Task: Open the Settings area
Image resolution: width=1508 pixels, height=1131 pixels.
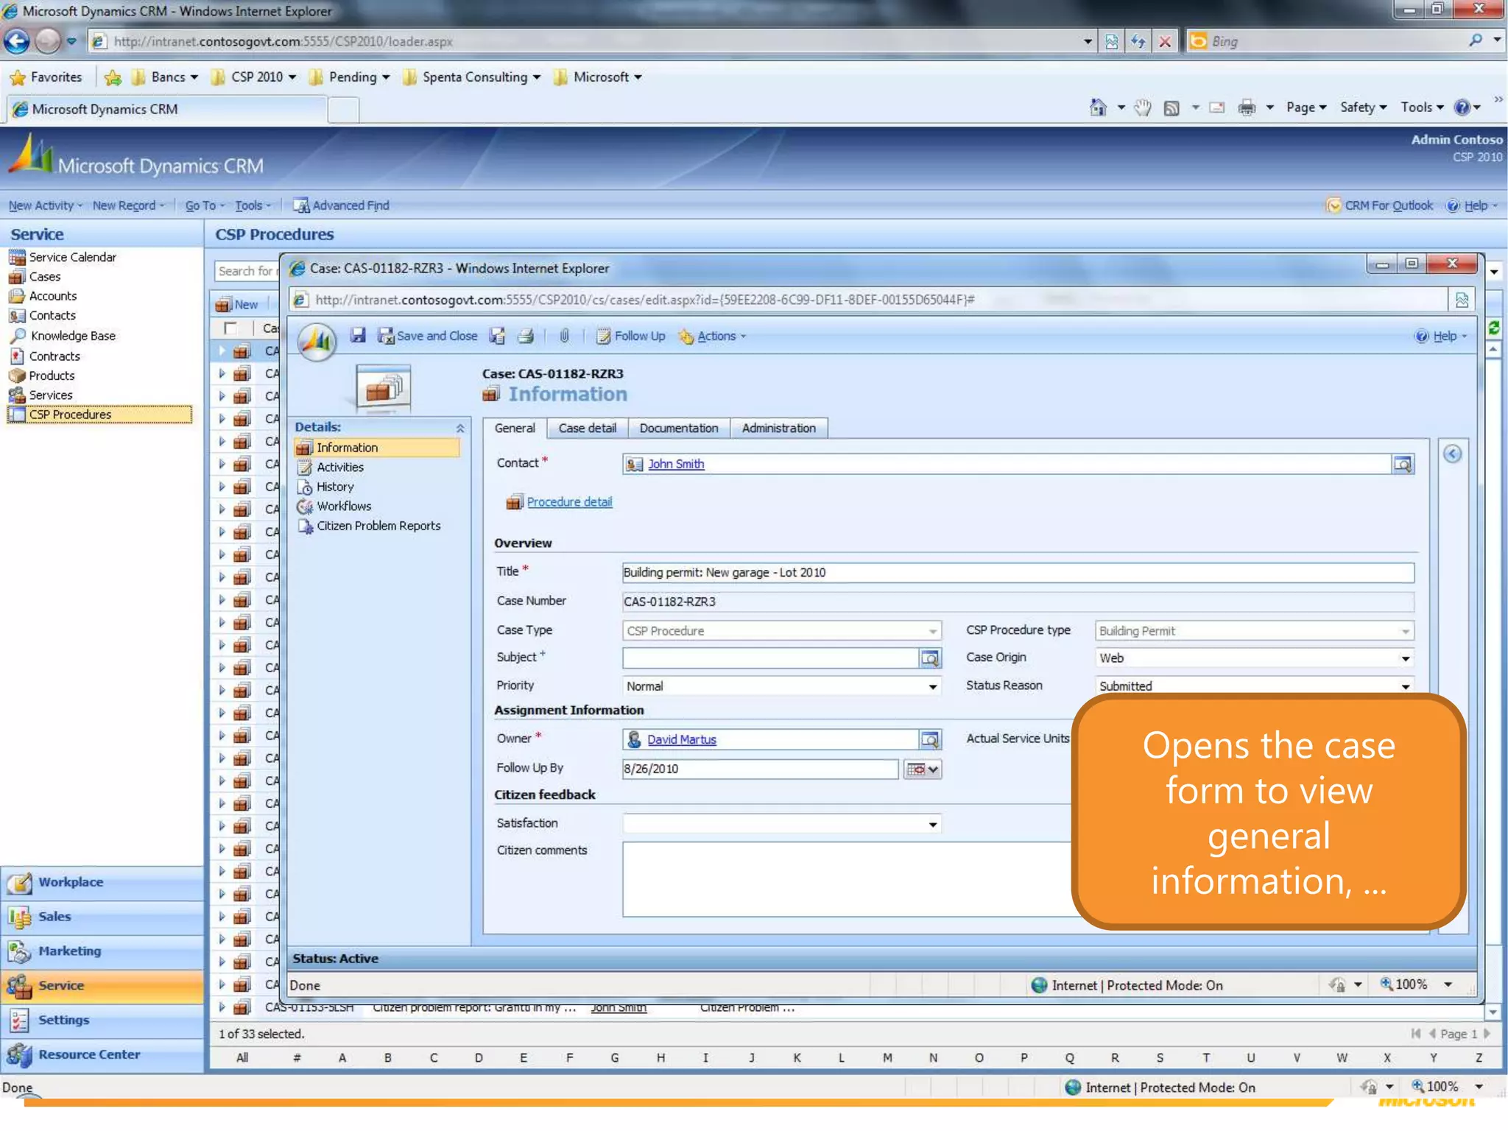Action: 102,1020
